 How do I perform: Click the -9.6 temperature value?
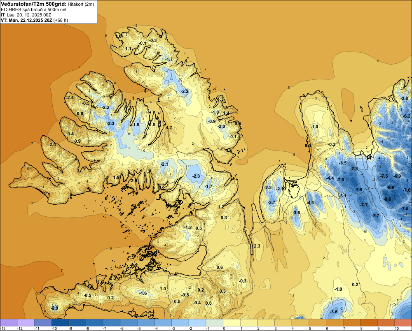[x=387, y=199]
